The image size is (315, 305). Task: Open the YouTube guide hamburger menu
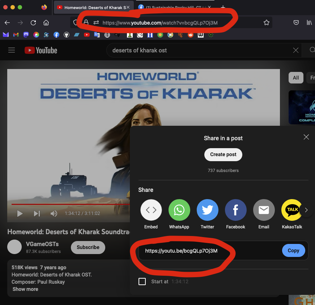[12, 50]
